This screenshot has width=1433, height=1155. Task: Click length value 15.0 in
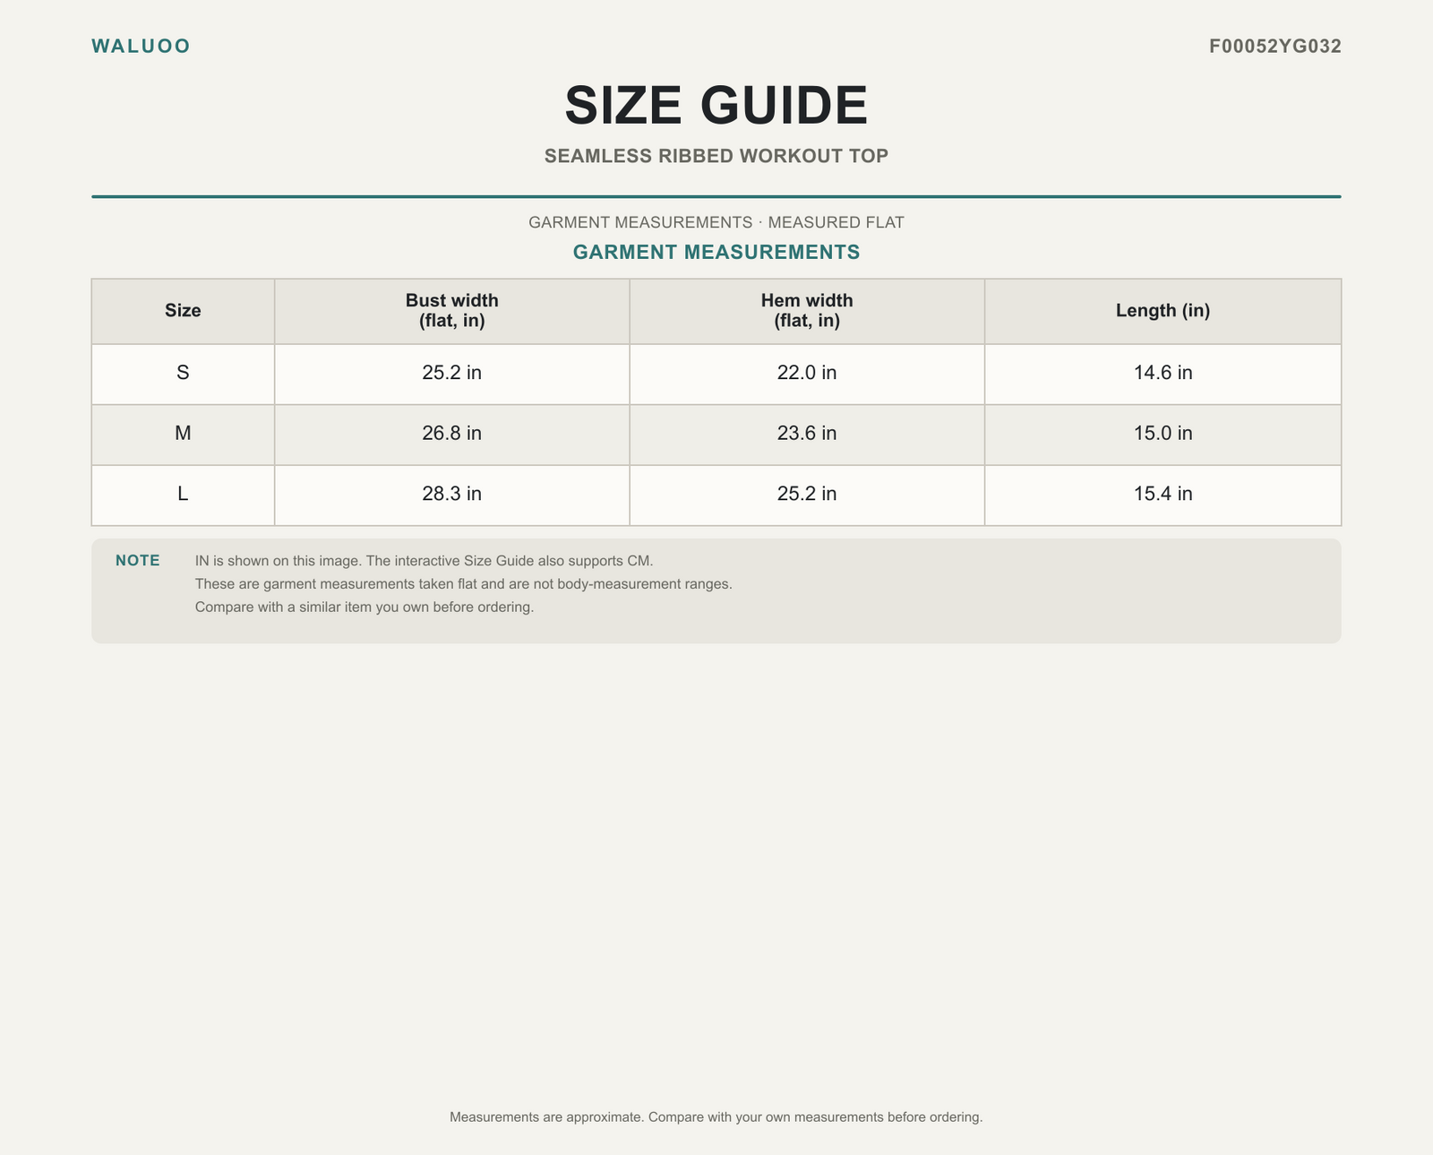coord(1163,434)
